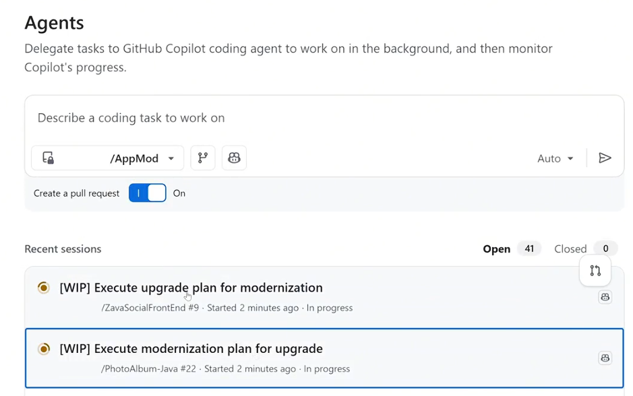This screenshot has width=633, height=396.
Task: Switch to the Open sessions tab
Action: point(496,249)
